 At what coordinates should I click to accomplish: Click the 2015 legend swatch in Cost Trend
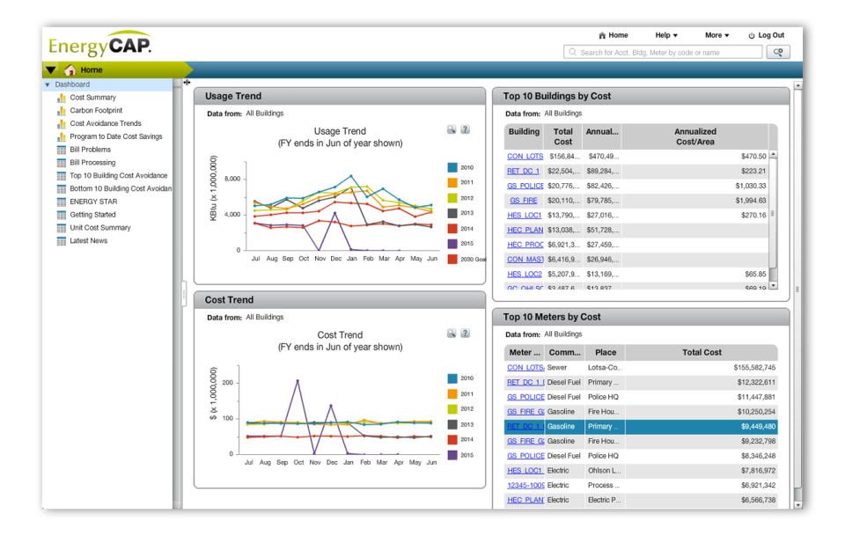452,455
